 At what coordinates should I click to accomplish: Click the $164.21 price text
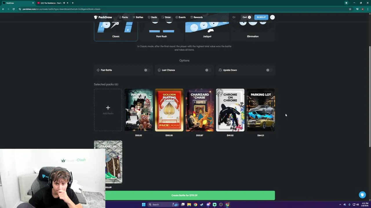(261, 135)
